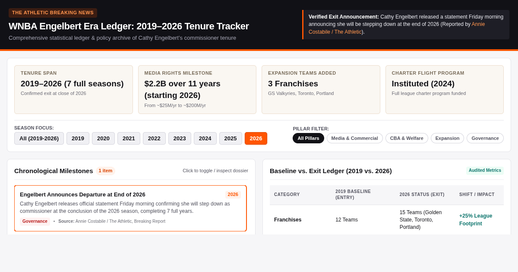Click the '12 Teams' baseline cell
The image size is (518, 272).
point(347,220)
